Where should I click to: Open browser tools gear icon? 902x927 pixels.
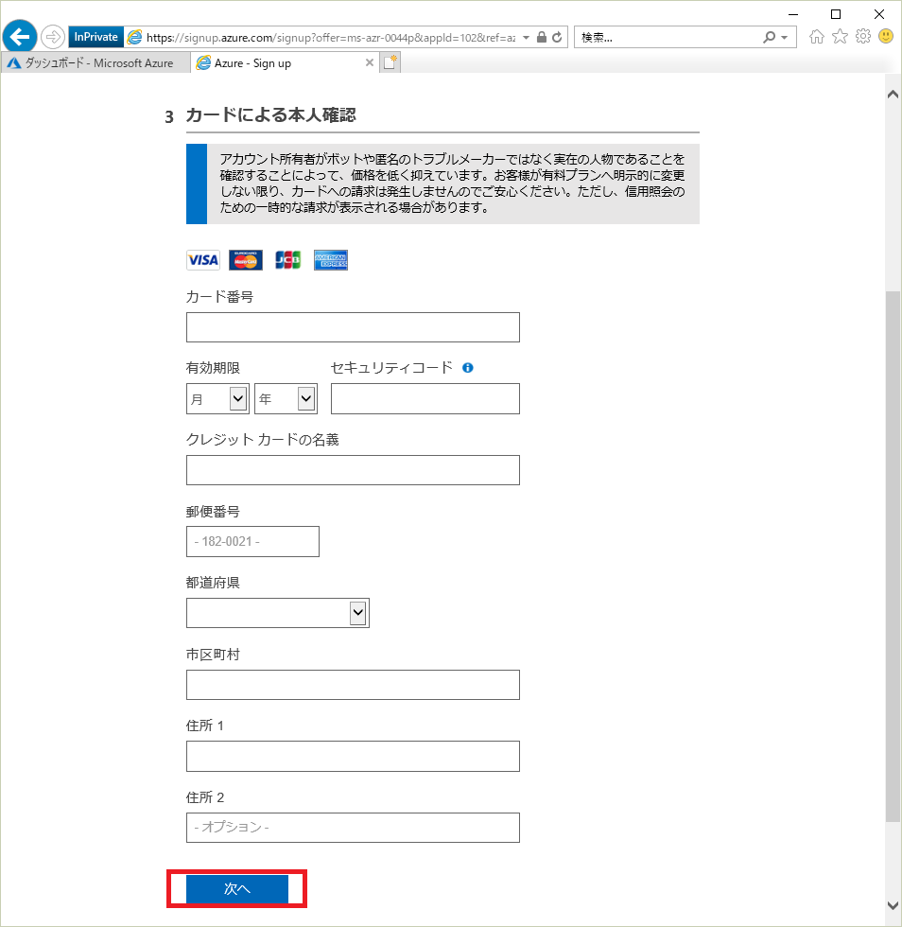pyautogui.click(x=863, y=37)
